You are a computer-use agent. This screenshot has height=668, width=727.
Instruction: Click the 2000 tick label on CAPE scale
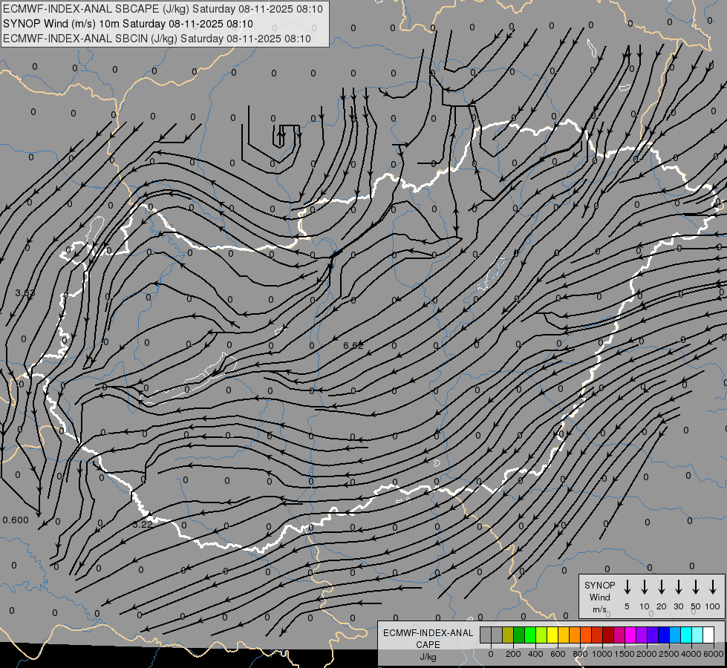click(x=646, y=654)
